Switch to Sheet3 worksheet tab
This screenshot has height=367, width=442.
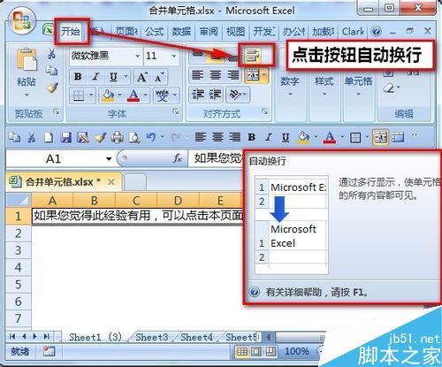(152, 337)
